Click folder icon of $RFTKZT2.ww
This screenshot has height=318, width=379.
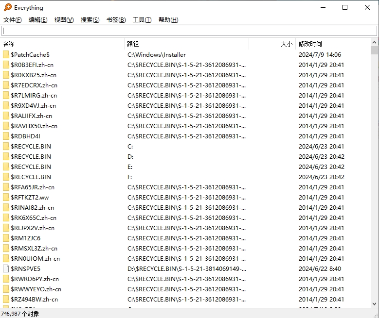point(6,198)
